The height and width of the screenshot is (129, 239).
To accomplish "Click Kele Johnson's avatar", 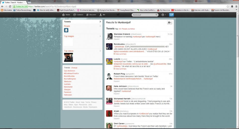I will pyautogui.click(x=109, y=88).
